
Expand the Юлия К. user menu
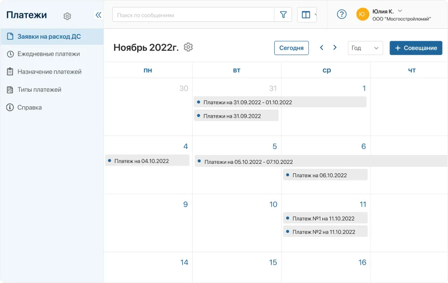[x=400, y=11]
